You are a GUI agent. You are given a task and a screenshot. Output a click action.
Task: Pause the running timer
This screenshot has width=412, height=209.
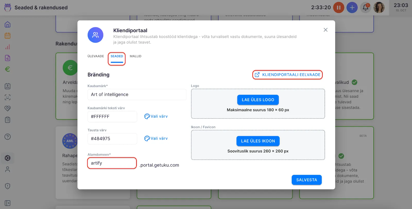click(x=339, y=8)
